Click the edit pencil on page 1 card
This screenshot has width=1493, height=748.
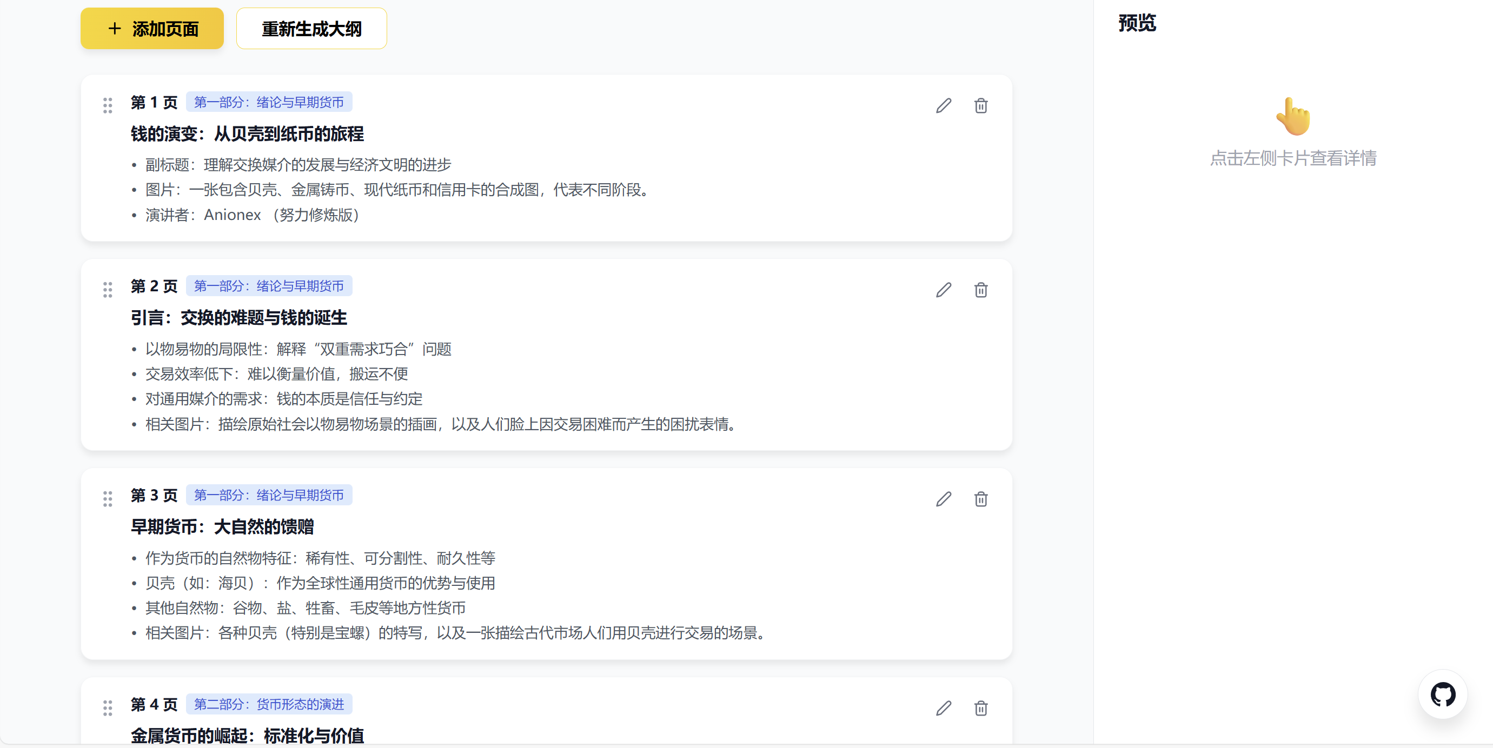pos(944,105)
